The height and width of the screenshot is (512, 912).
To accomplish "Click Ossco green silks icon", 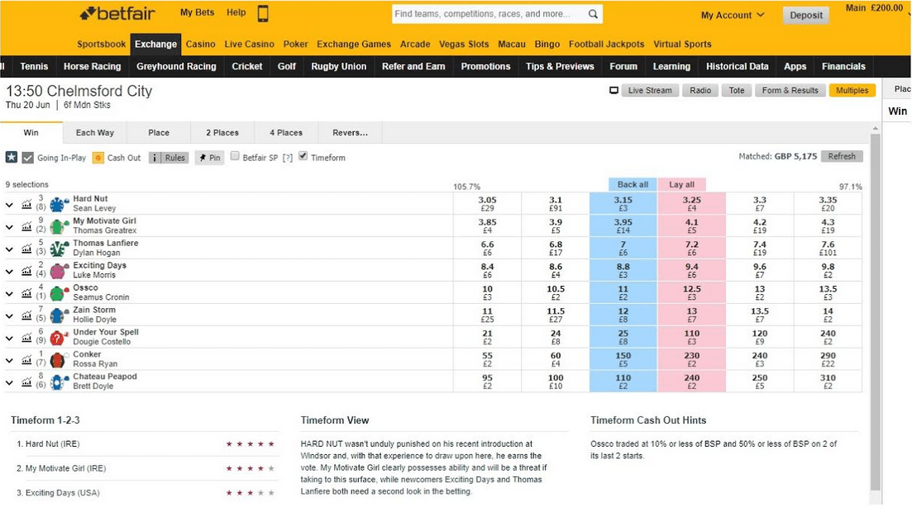I will [58, 293].
